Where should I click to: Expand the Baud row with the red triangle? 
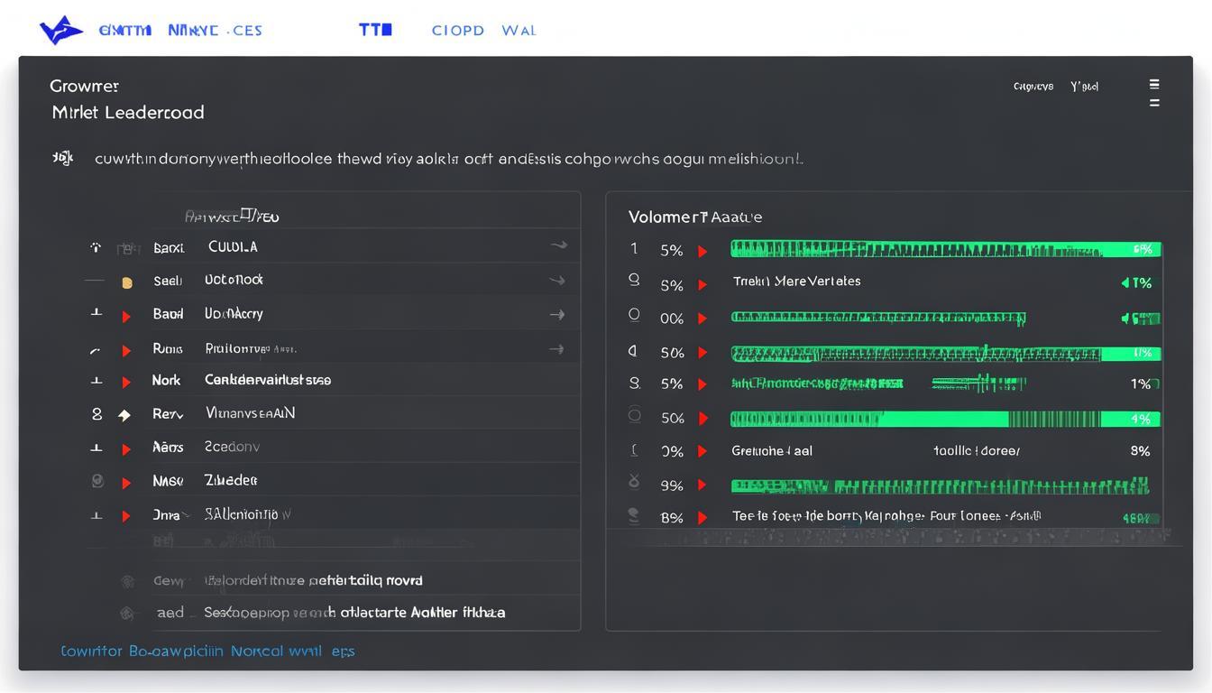pos(126,316)
